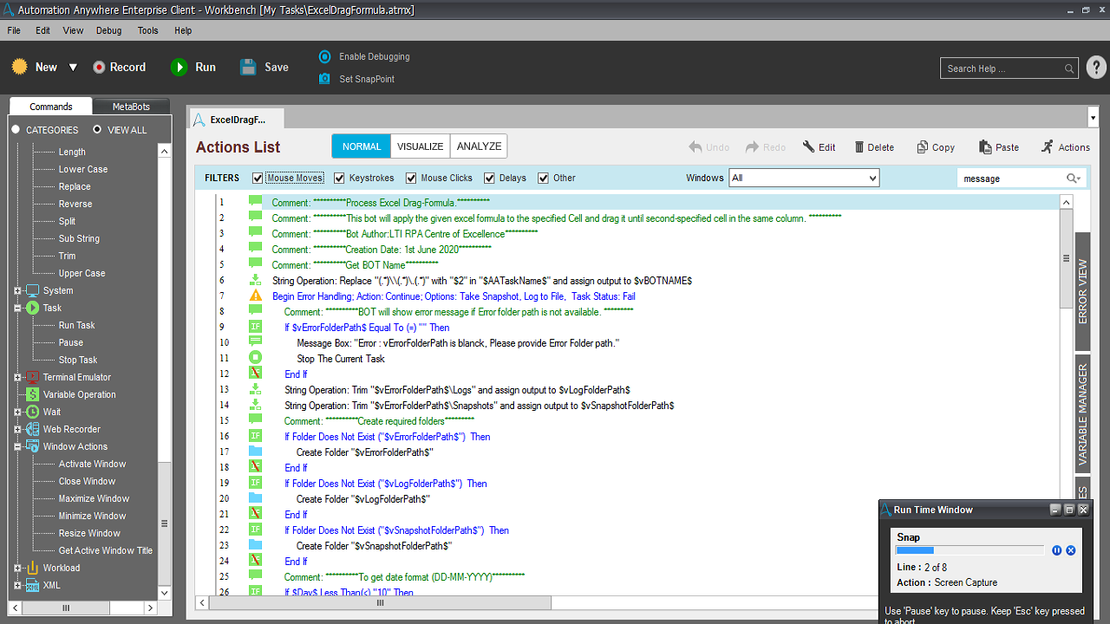Click the IF icon on line 9
Viewport: 1110px width, 624px height.
pyautogui.click(x=255, y=327)
